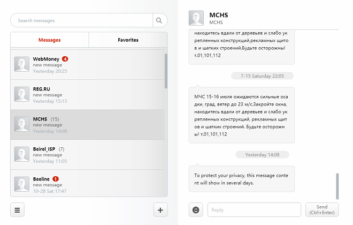The width and height of the screenshot is (353, 225).
Task: Click the Search messages field
Action: 82,20
